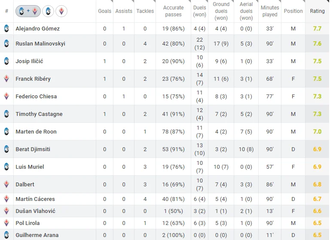This screenshot has height=240, width=333.
Task: Sort by Rating column header
Action: [x=317, y=11]
